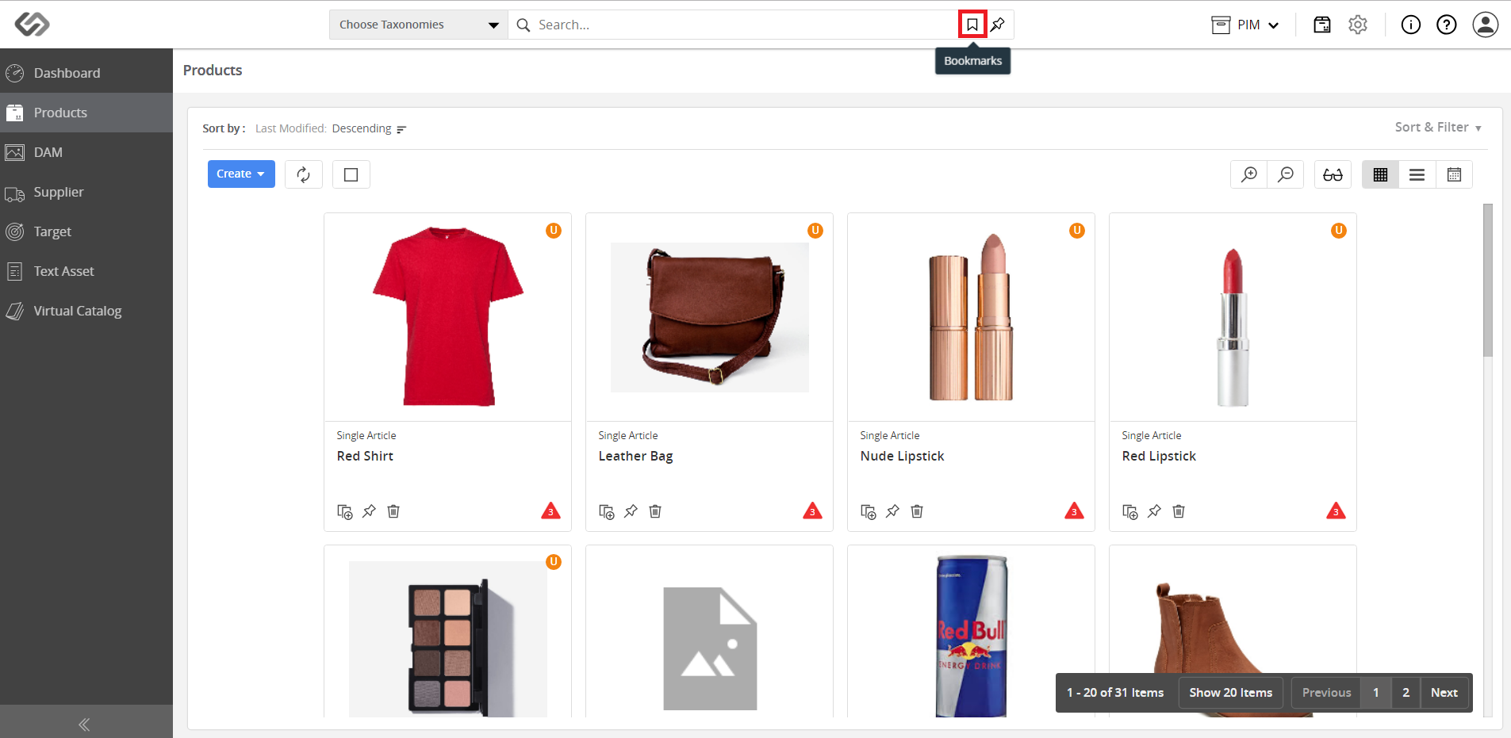The image size is (1511, 738).
Task: Click the Red Lipstick warning triangle badge
Action: tap(1336, 510)
